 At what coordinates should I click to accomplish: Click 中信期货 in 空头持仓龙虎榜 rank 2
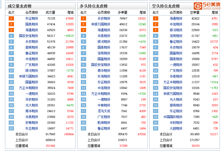(176, 24)
